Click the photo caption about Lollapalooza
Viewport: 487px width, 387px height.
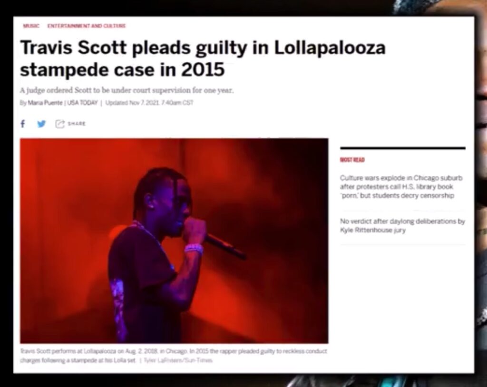173,356
